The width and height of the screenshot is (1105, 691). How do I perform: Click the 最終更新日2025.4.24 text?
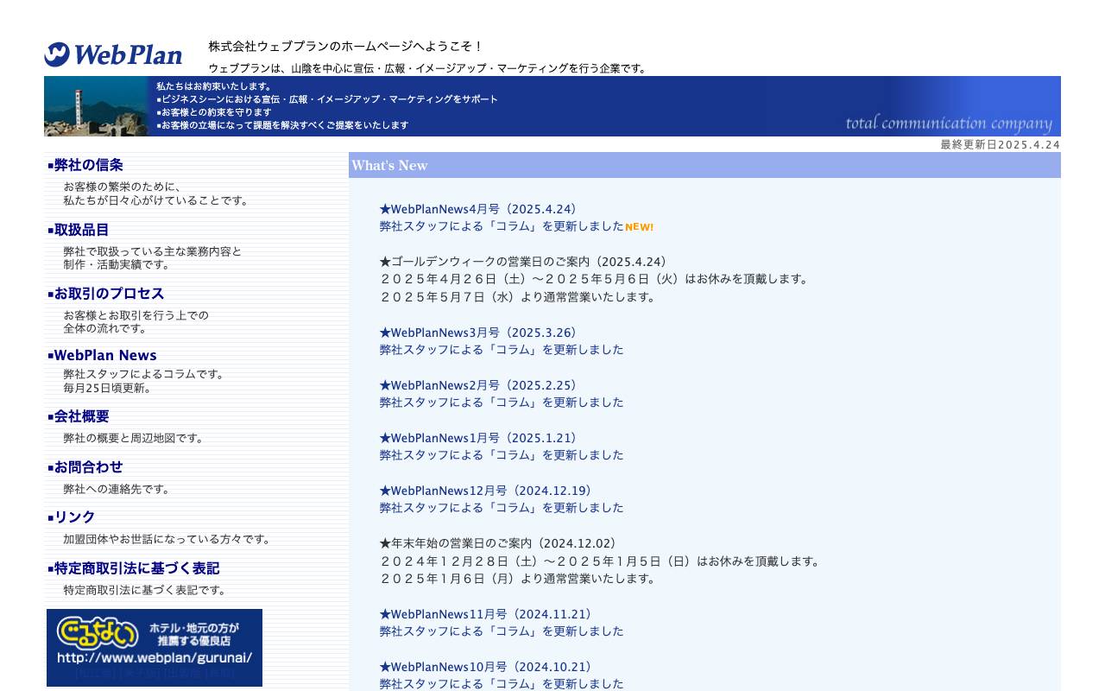tap(1000, 145)
